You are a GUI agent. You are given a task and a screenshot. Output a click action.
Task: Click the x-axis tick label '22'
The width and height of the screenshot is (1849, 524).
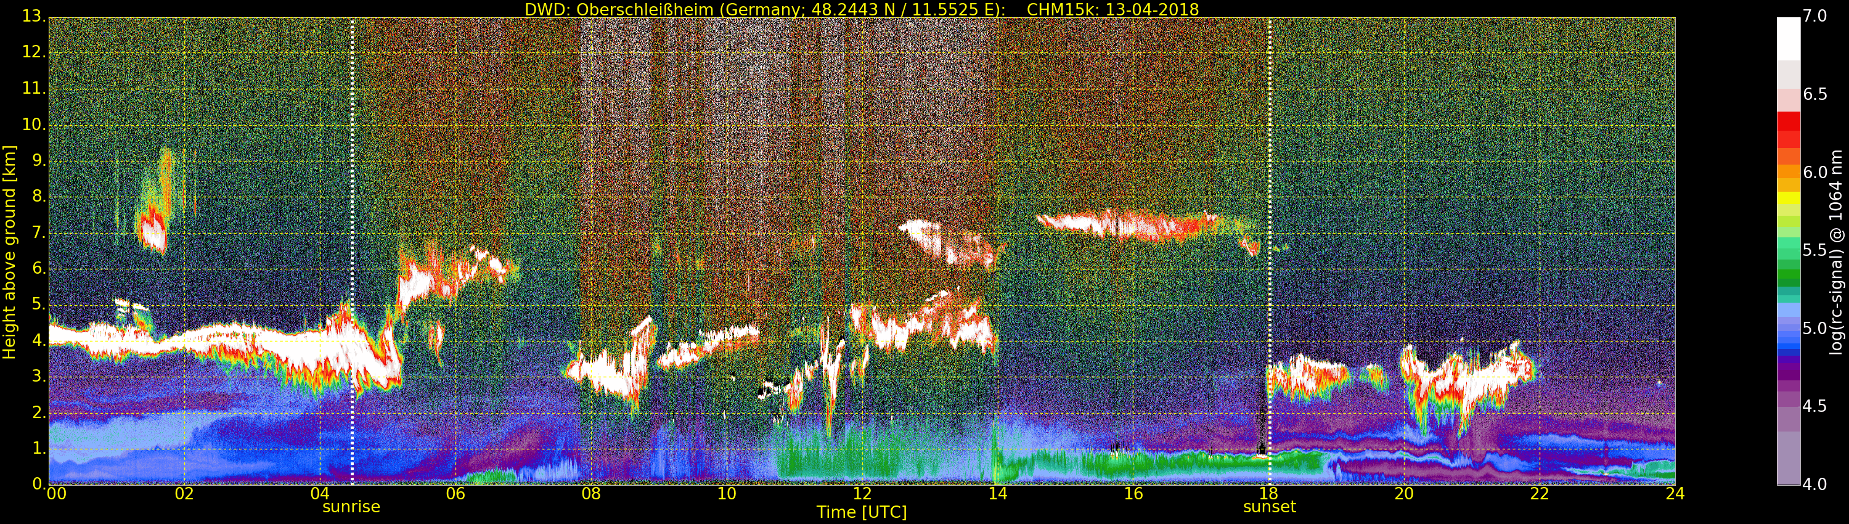(x=1540, y=494)
